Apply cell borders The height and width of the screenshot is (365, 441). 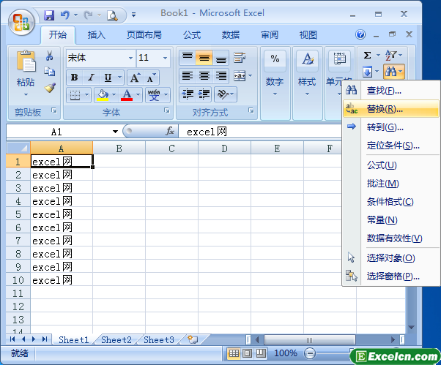tap(75, 95)
